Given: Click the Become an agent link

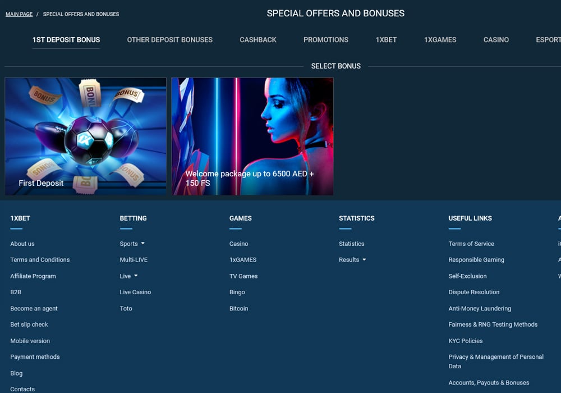Looking at the screenshot, I should pos(34,309).
